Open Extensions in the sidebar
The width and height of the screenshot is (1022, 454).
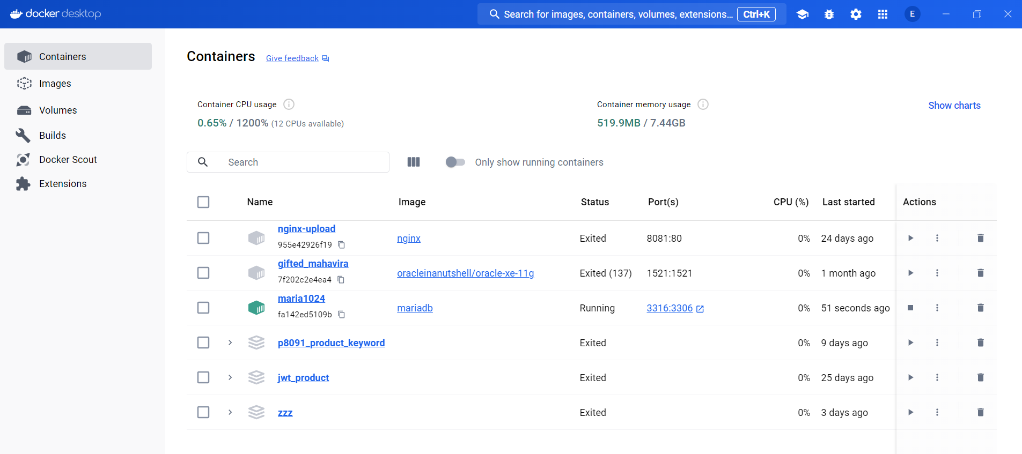78,183
